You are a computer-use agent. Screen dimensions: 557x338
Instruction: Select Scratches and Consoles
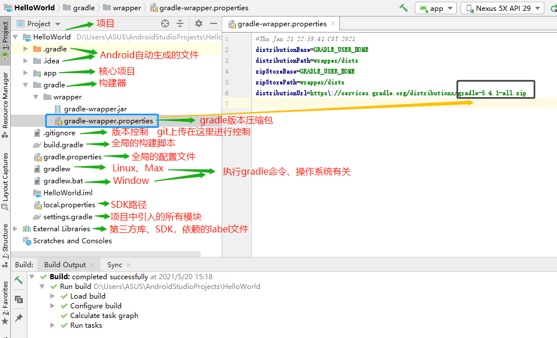(x=67, y=241)
